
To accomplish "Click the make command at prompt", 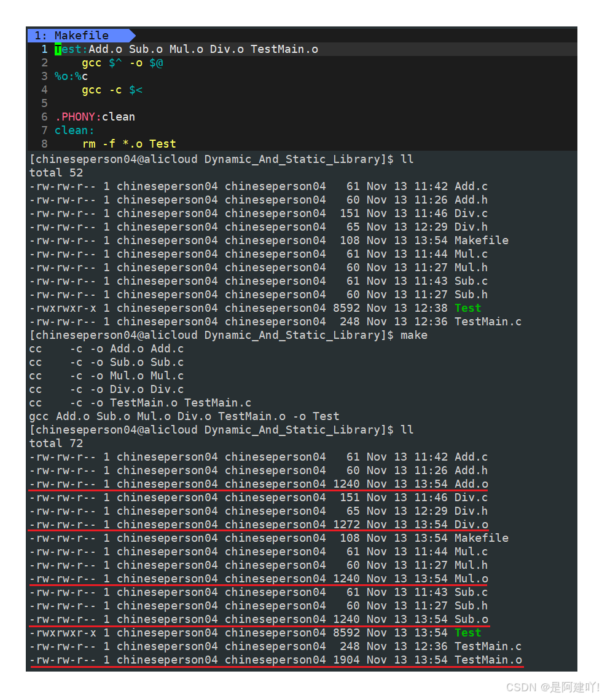I will [x=414, y=335].
